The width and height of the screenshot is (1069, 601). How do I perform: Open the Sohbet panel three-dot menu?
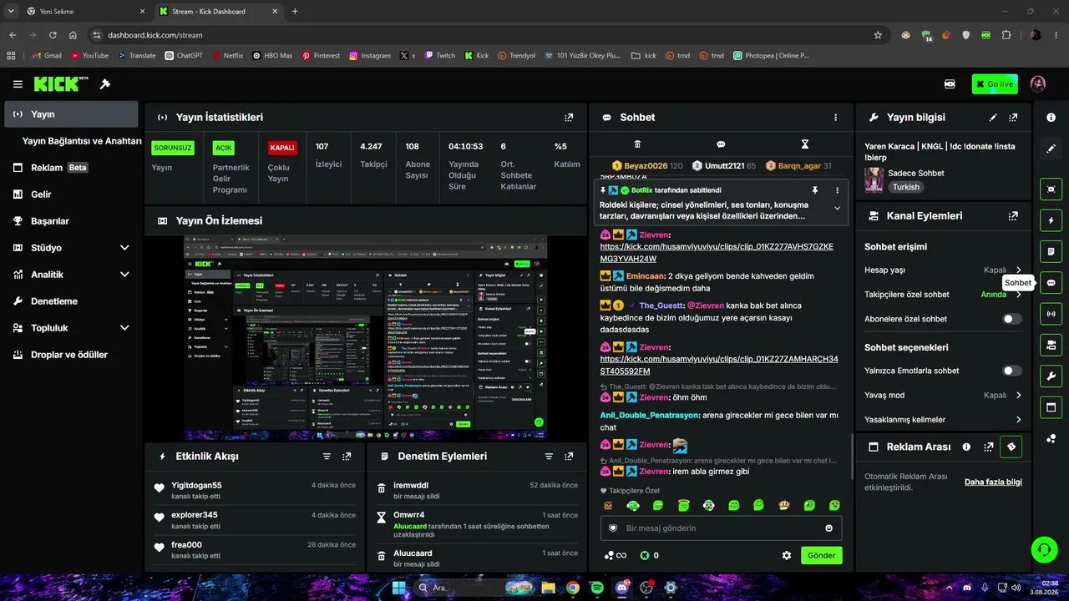(835, 118)
